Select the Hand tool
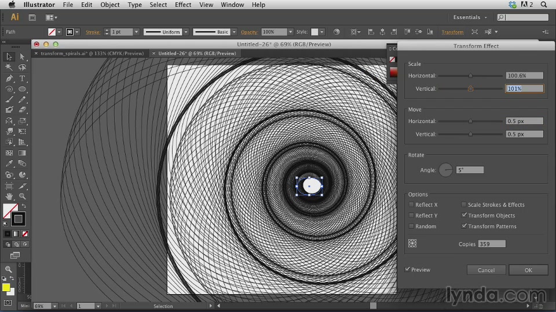 click(x=9, y=196)
